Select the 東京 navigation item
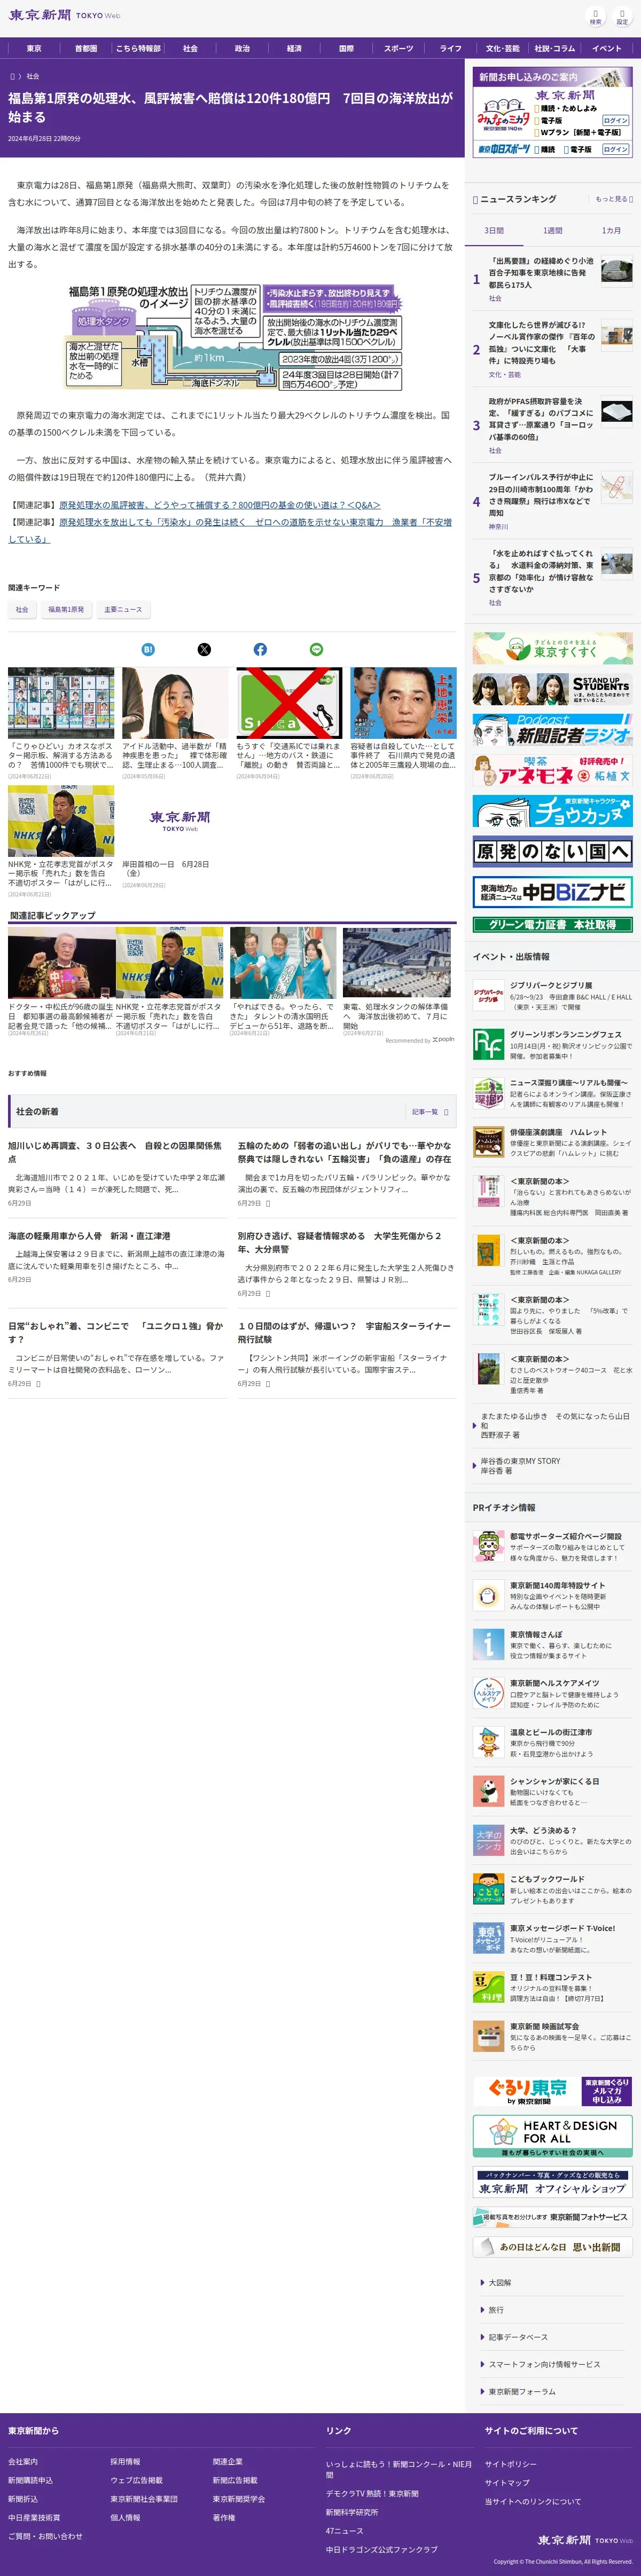The image size is (641, 2576). tap(34, 48)
